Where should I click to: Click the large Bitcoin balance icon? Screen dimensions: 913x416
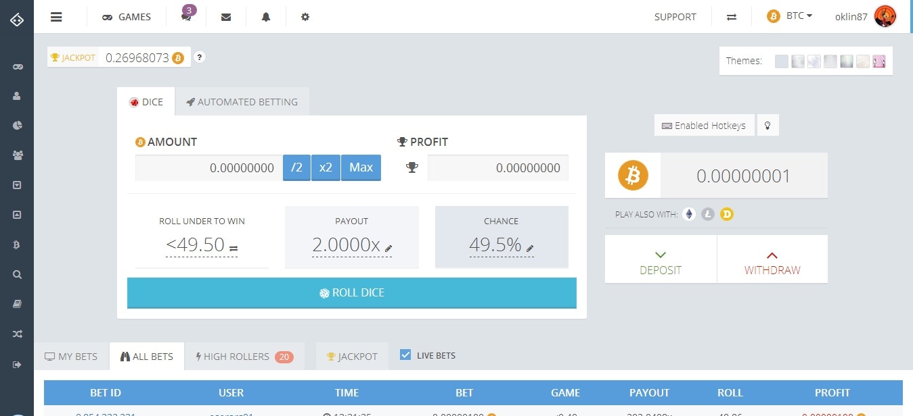[633, 176]
